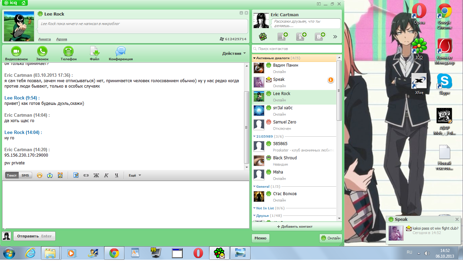This screenshot has height=277, width=463.
Task: Add Odnoklassniki account in profile panel
Action: coord(301,37)
